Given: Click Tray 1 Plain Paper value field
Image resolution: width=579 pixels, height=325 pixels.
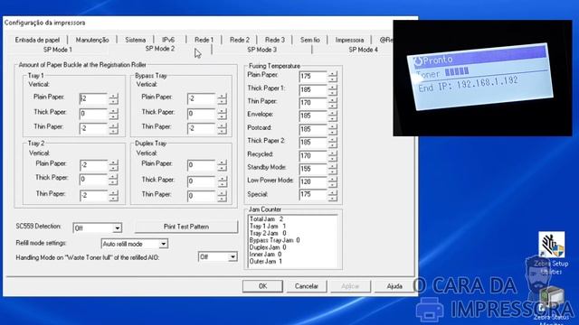Looking at the screenshot, I should [x=93, y=98].
